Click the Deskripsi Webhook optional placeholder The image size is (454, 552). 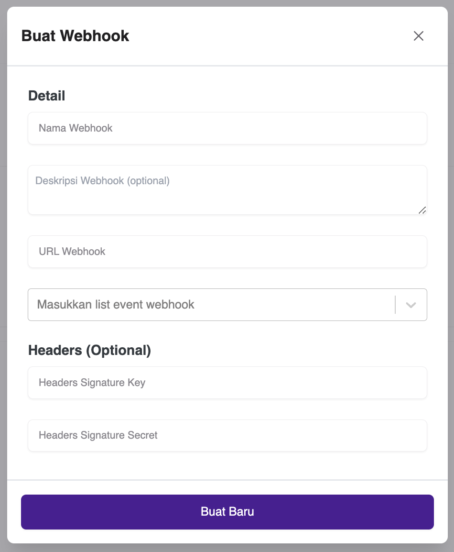[x=102, y=181]
